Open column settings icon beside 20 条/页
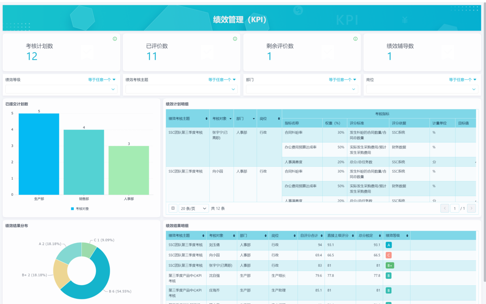Image resolution: width=486 pixels, height=304 pixels. tap(173, 208)
